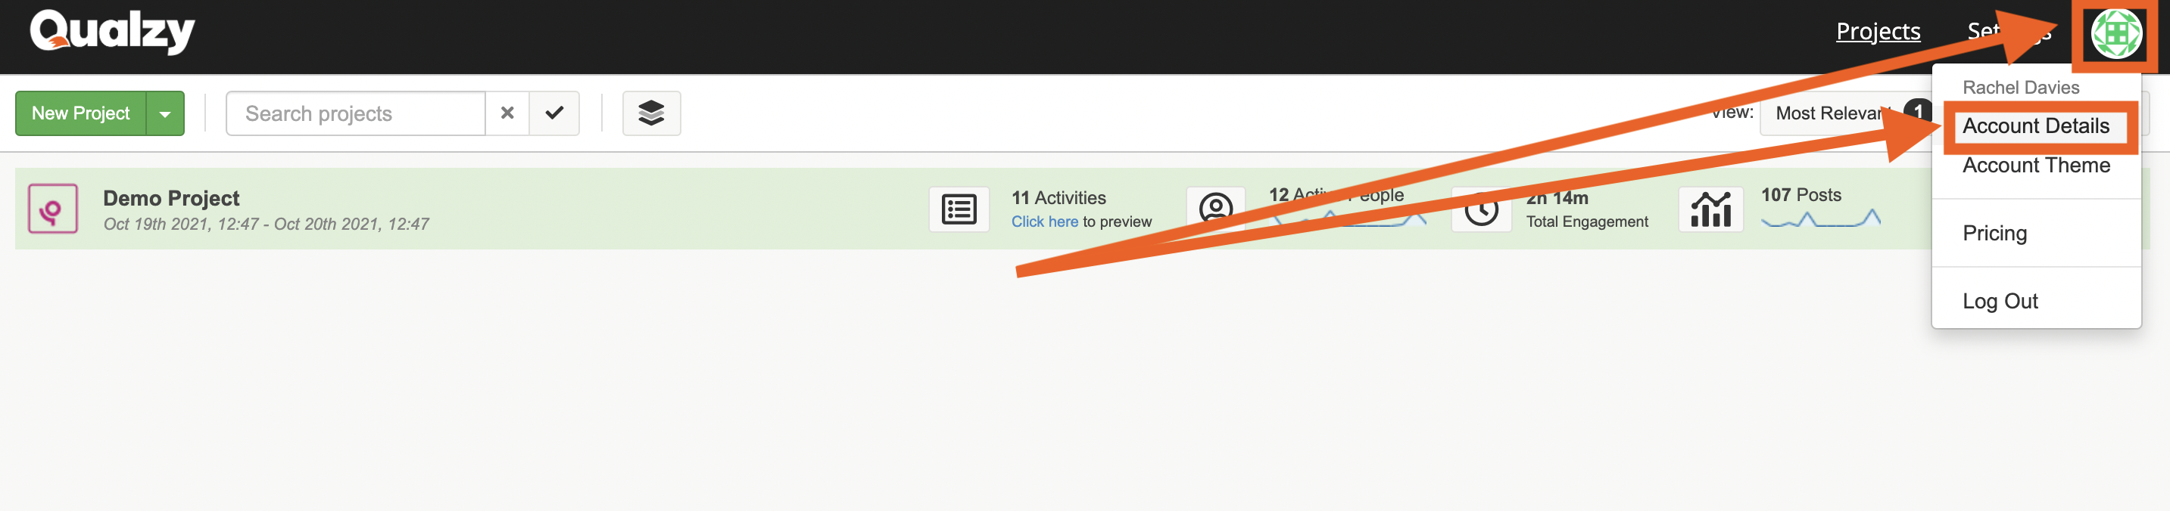
Task: Click the Posts bar chart icon
Action: coord(1710,209)
